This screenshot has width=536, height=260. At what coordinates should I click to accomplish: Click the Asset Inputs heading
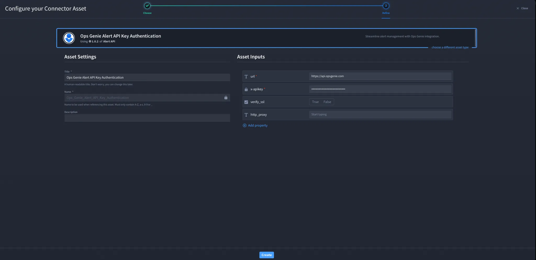tap(251, 57)
